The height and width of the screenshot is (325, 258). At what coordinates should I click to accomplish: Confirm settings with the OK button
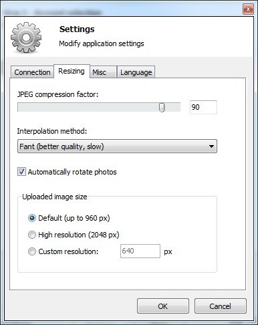coord(163,306)
